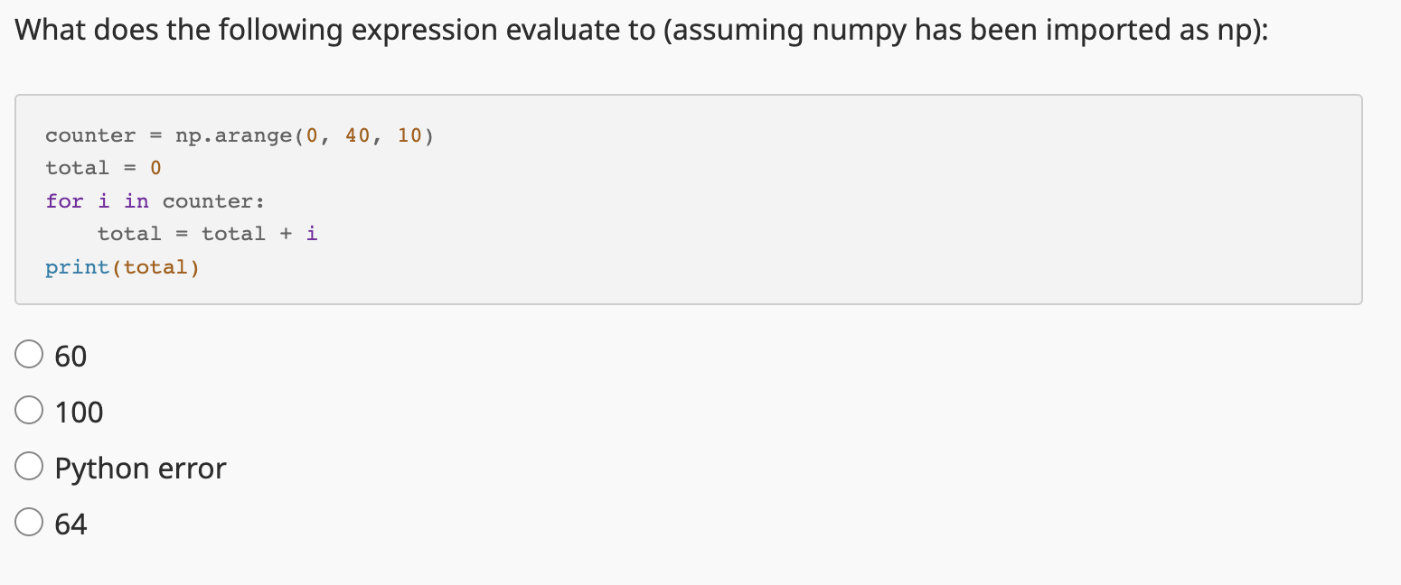Click the answer label 60
Viewport: 1401px width, 585px height.
70,356
